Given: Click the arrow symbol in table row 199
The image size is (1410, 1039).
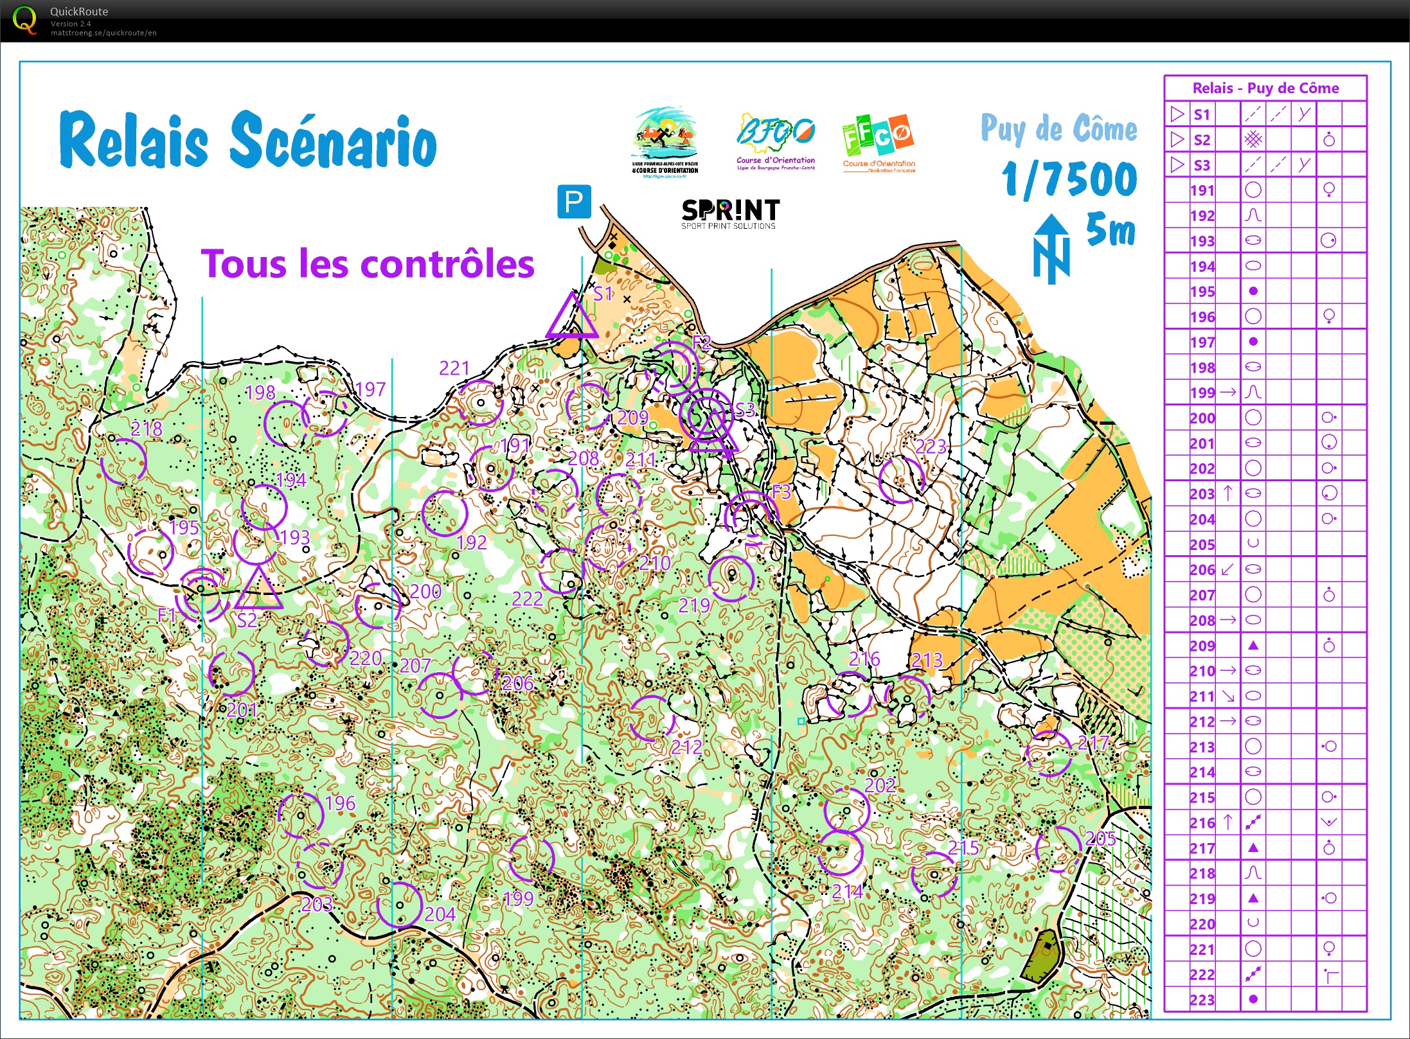Looking at the screenshot, I should click(1227, 392).
